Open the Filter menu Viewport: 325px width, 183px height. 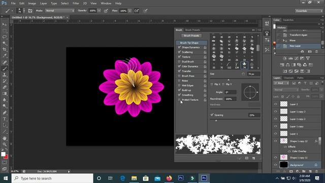pyautogui.click(x=76, y=4)
